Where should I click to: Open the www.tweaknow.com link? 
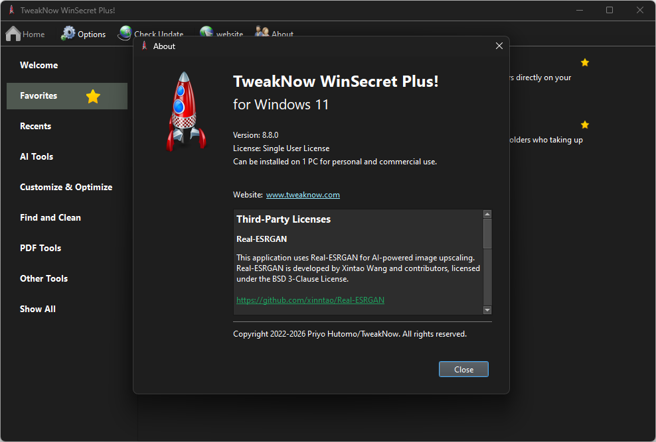click(x=303, y=195)
